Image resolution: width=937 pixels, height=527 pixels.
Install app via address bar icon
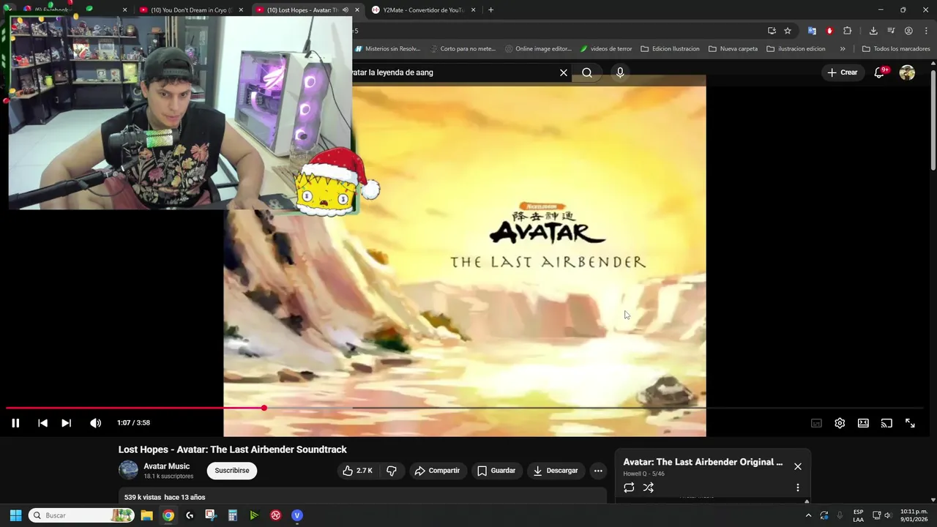[x=772, y=31]
